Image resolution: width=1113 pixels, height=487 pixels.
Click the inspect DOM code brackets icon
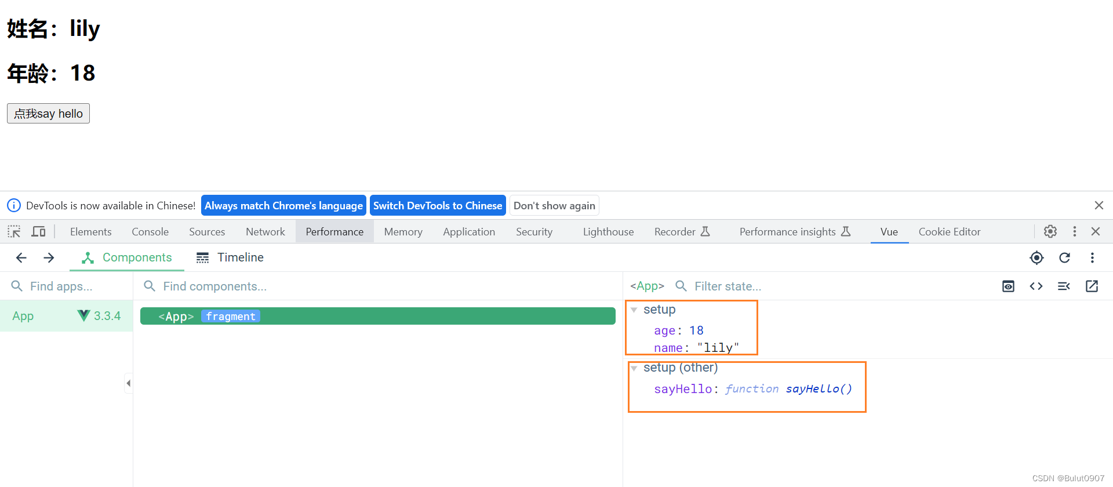click(x=1036, y=286)
